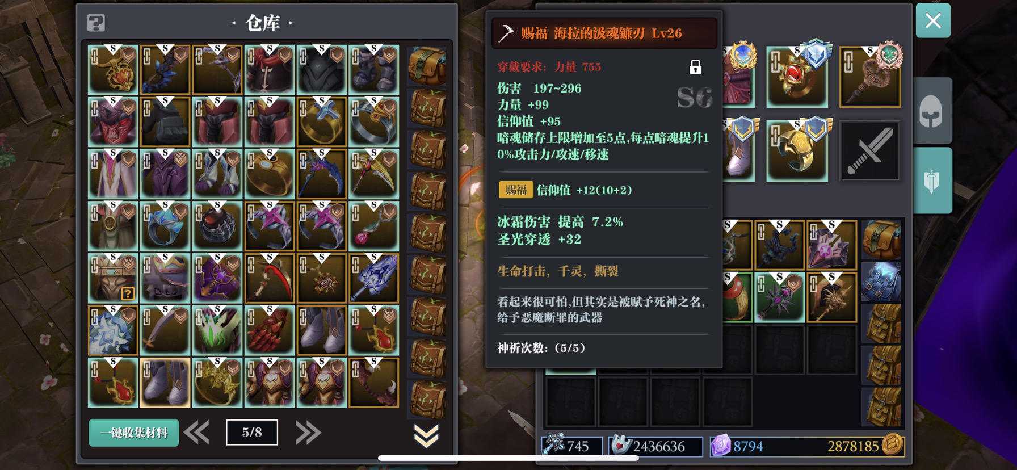The width and height of the screenshot is (1017, 470).
Task: Go to the previous warehouse page
Action: pos(197,433)
